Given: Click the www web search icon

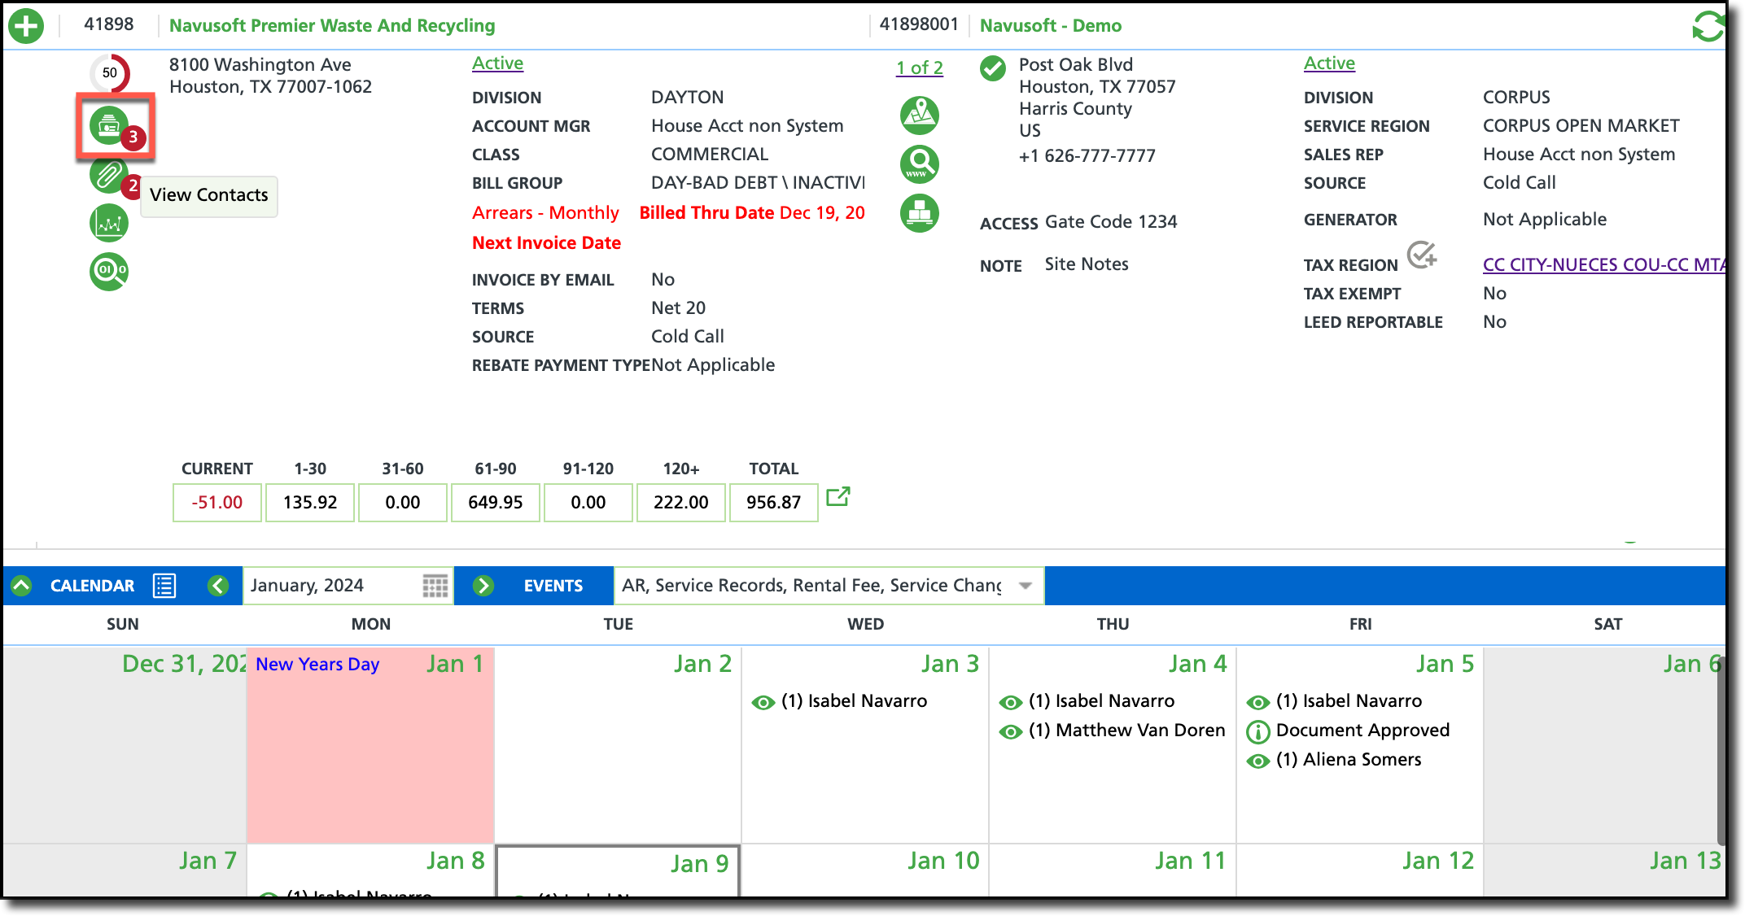Looking at the screenshot, I should click(x=920, y=164).
